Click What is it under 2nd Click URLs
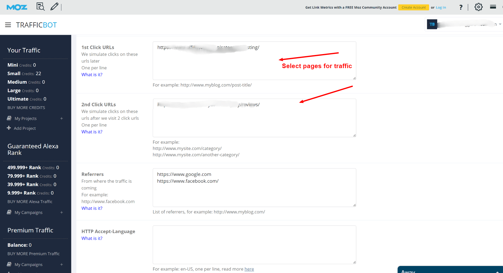This screenshot has height=273, width=503. coord(92,132)
